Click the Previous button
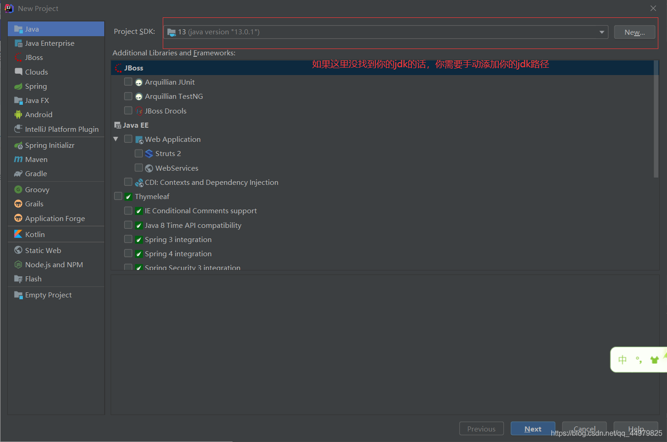This screenshot has width=667, height=442. pyautogui.click(x=481, y=429)
